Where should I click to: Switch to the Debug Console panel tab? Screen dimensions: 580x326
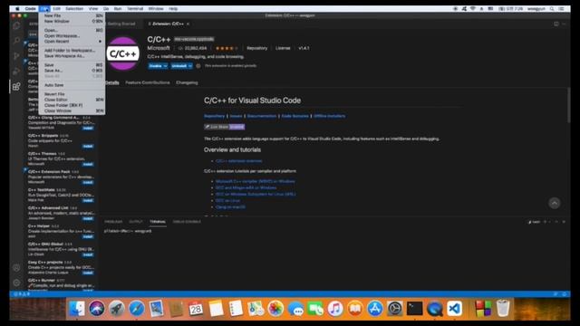point(187,222)
